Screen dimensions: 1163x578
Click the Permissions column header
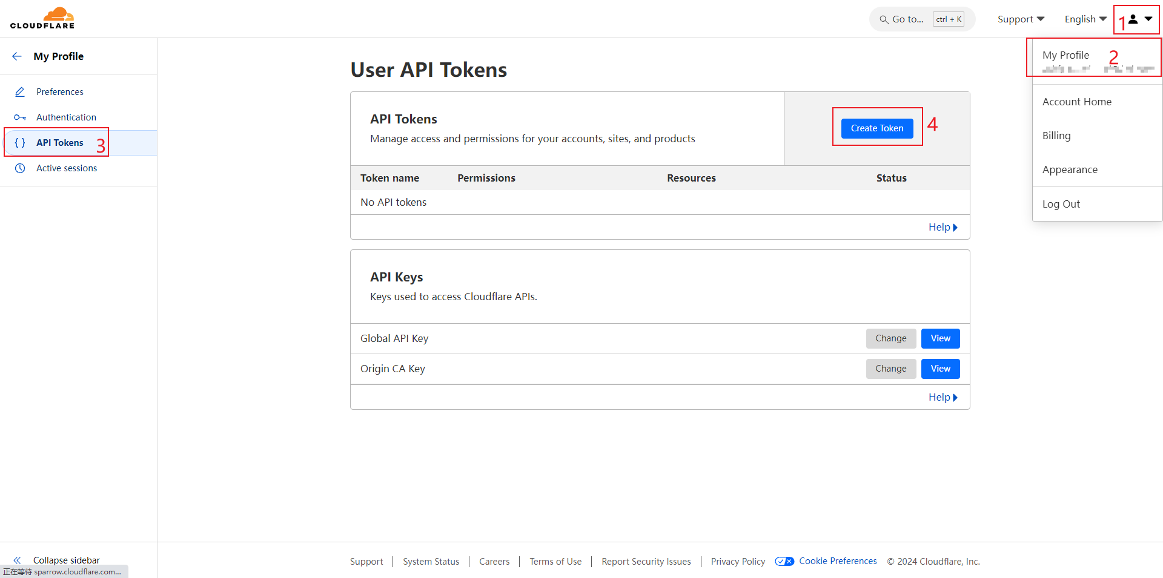tap(486, 178)
